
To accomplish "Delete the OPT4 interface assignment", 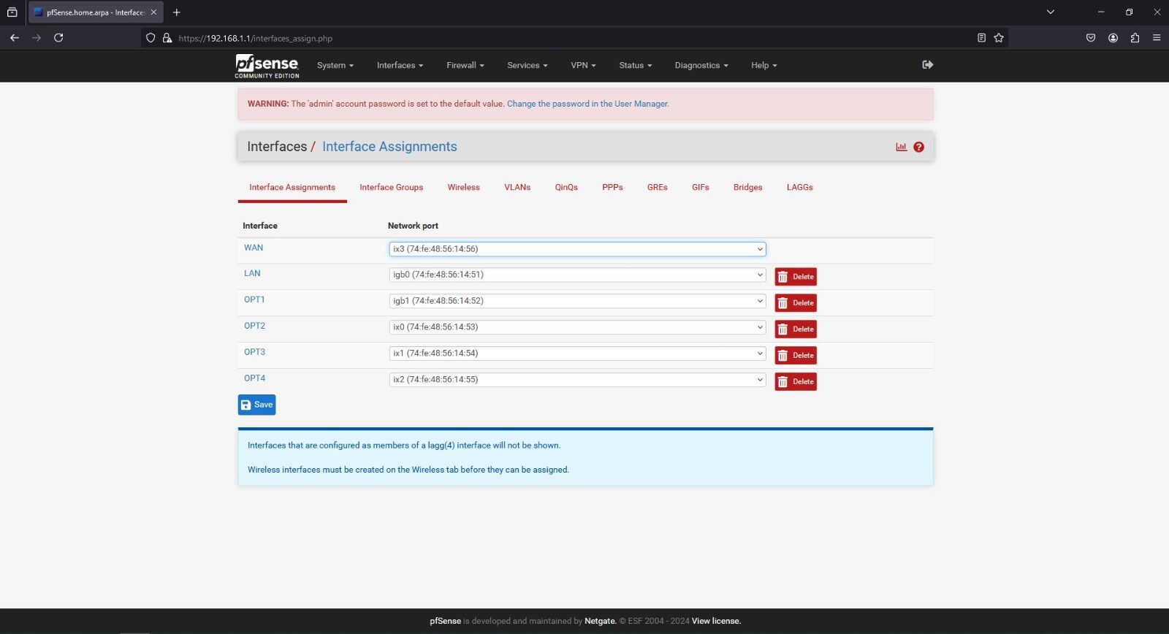I will pos(796,382).
